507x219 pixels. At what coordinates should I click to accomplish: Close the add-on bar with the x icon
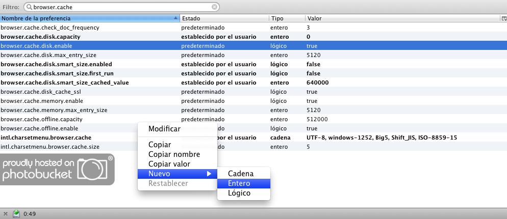[x=5, y=213]
